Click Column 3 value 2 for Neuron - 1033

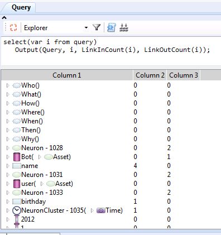coord(169,193)
